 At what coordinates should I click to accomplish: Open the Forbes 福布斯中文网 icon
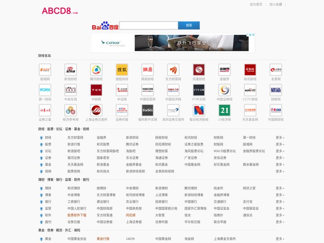[148, 110]
